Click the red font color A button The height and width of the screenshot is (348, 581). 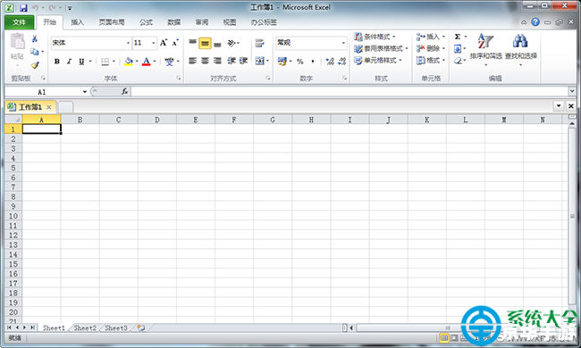[x=147, y=62]
